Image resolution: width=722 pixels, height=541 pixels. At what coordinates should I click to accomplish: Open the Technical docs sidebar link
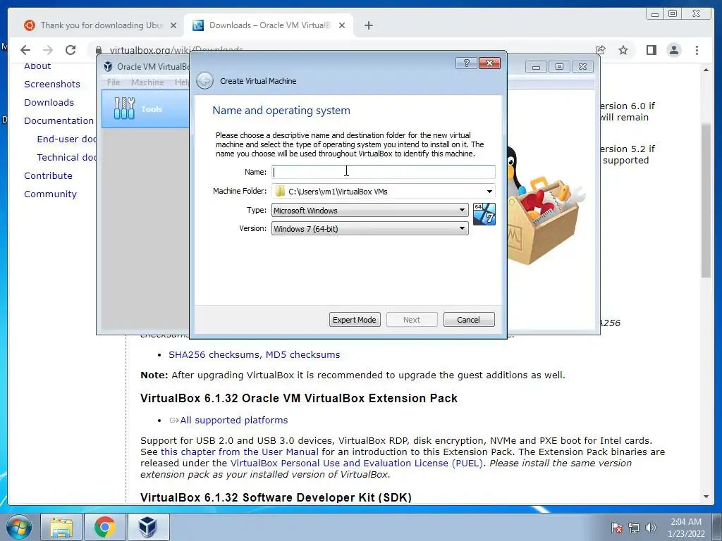(x=67, y=157)
